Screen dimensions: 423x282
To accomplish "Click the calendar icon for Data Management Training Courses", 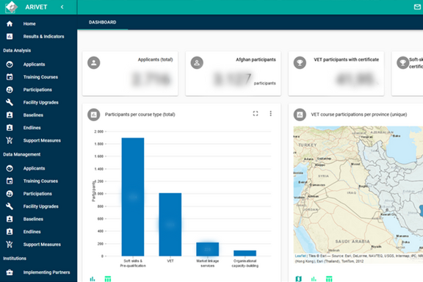I will [10, 181].
